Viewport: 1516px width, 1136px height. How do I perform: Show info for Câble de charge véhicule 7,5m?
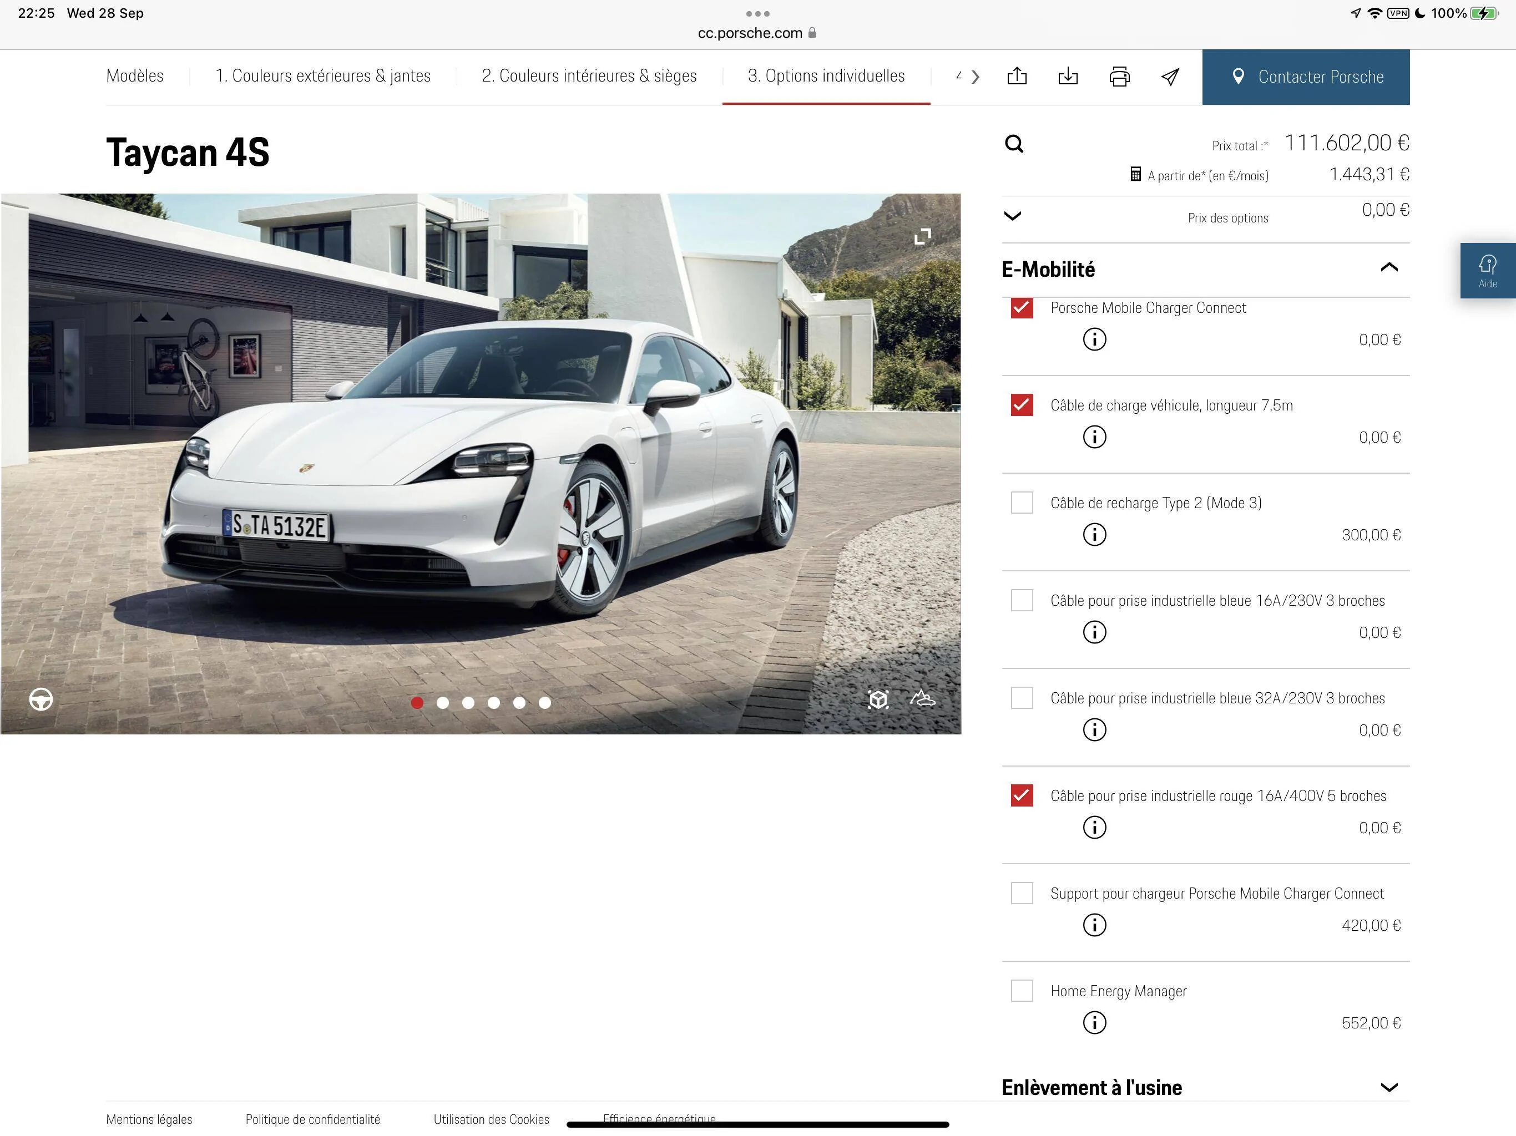(1094, 437)
